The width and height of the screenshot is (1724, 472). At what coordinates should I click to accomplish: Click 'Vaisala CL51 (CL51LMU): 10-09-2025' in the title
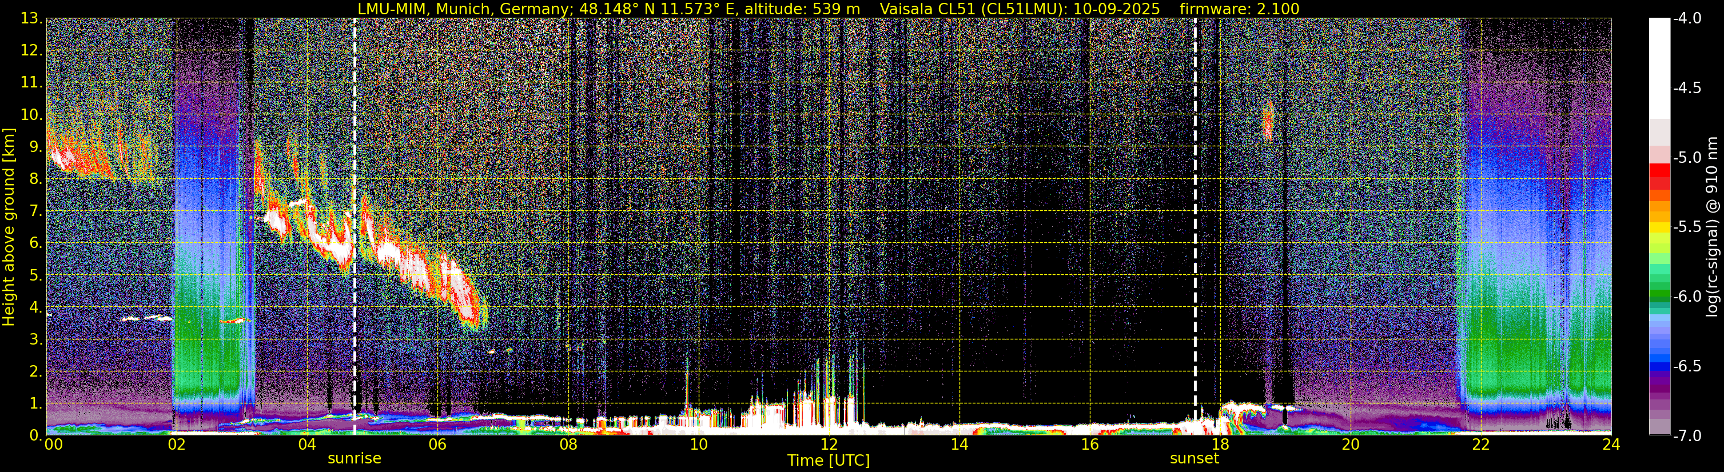[1020, 9]
